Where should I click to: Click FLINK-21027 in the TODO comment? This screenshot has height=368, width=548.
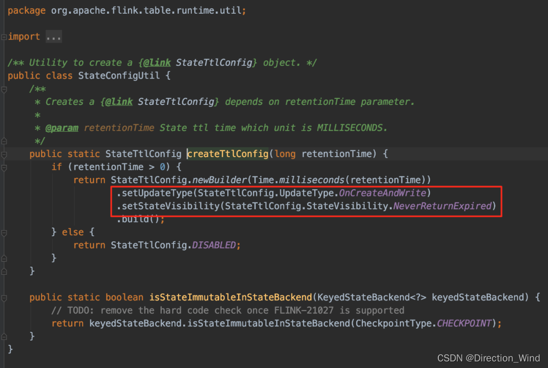tap(304, 310)
